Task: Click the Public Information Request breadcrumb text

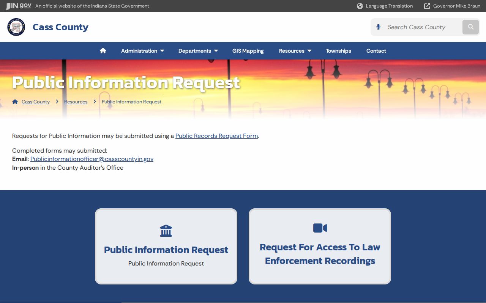Action: point(131,102)
